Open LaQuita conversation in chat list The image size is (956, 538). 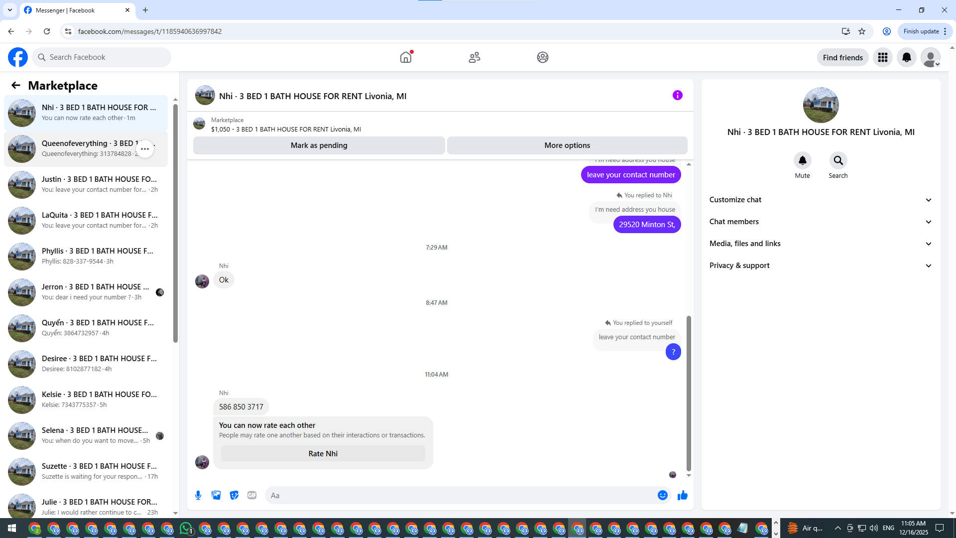(86, 221)
